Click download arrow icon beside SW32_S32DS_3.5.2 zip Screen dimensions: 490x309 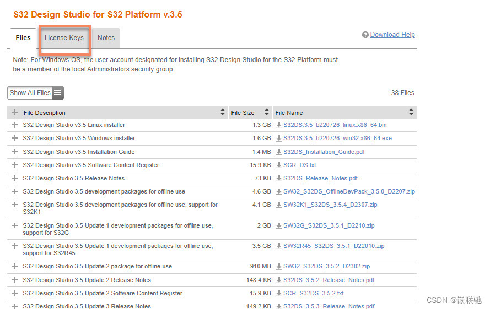[279, 266]
